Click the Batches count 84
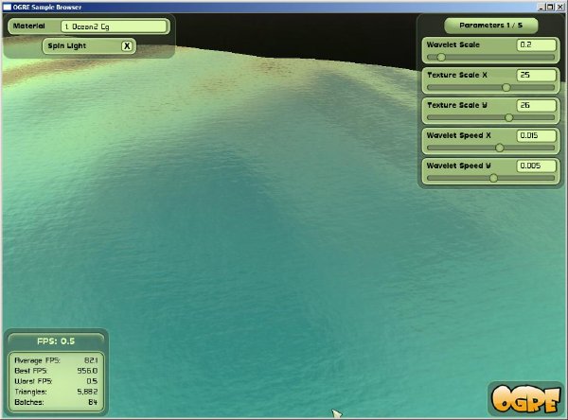 93,402
